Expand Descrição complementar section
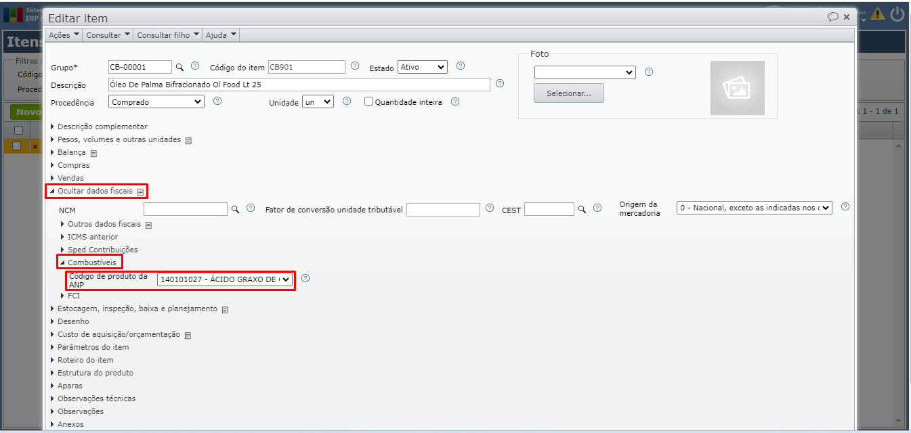Screen dimensions: 911x433 99,127
